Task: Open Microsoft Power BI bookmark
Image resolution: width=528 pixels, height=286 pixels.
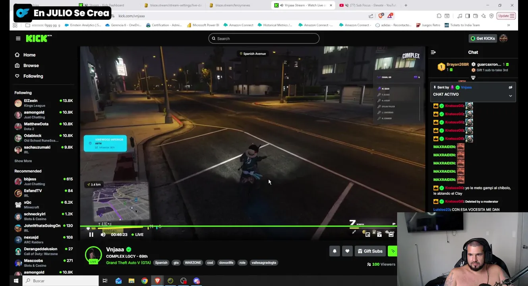Action: pyautogui.click(x=203, y=25)
